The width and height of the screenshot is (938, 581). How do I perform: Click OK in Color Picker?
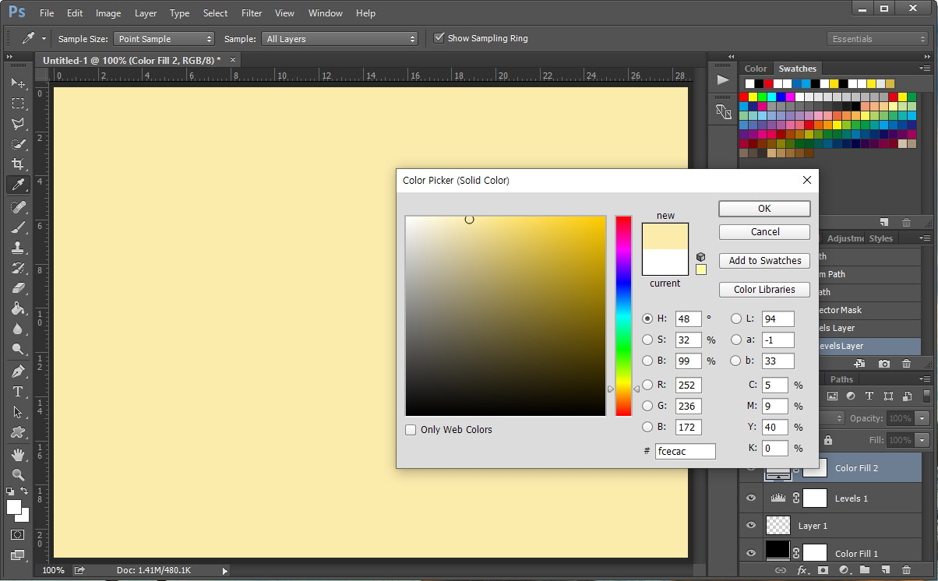(764, 209)
